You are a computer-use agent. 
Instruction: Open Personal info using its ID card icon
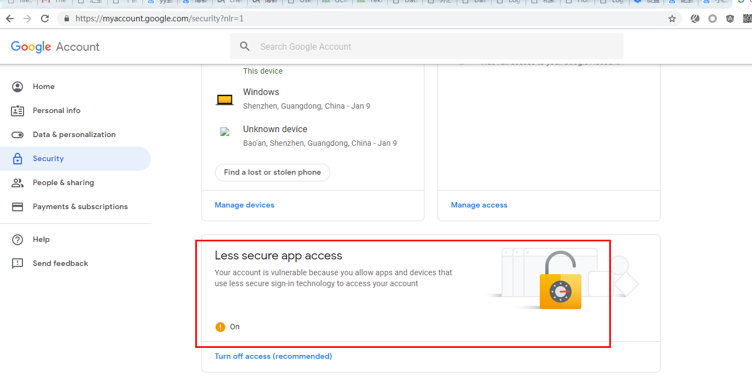point(18,110)
